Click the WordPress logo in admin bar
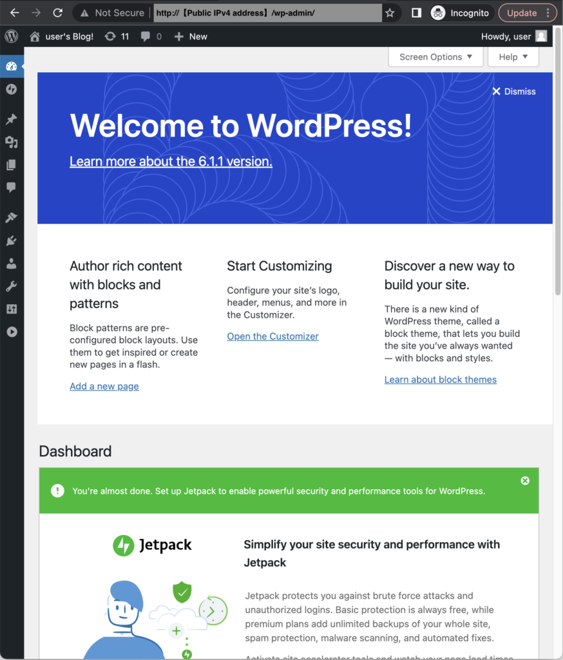Screen dimensions: 563x660 pyautogui.click(x=12, y=37)
